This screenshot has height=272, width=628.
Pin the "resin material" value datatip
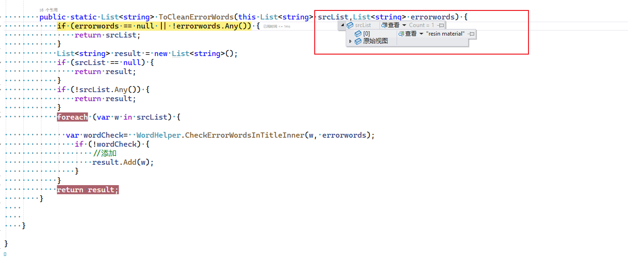[471, 34]
